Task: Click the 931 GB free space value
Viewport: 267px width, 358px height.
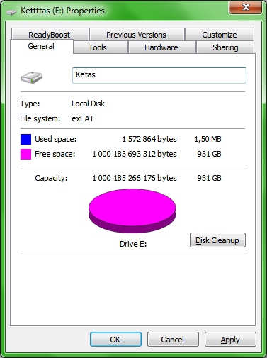Action: coord(209,154)
